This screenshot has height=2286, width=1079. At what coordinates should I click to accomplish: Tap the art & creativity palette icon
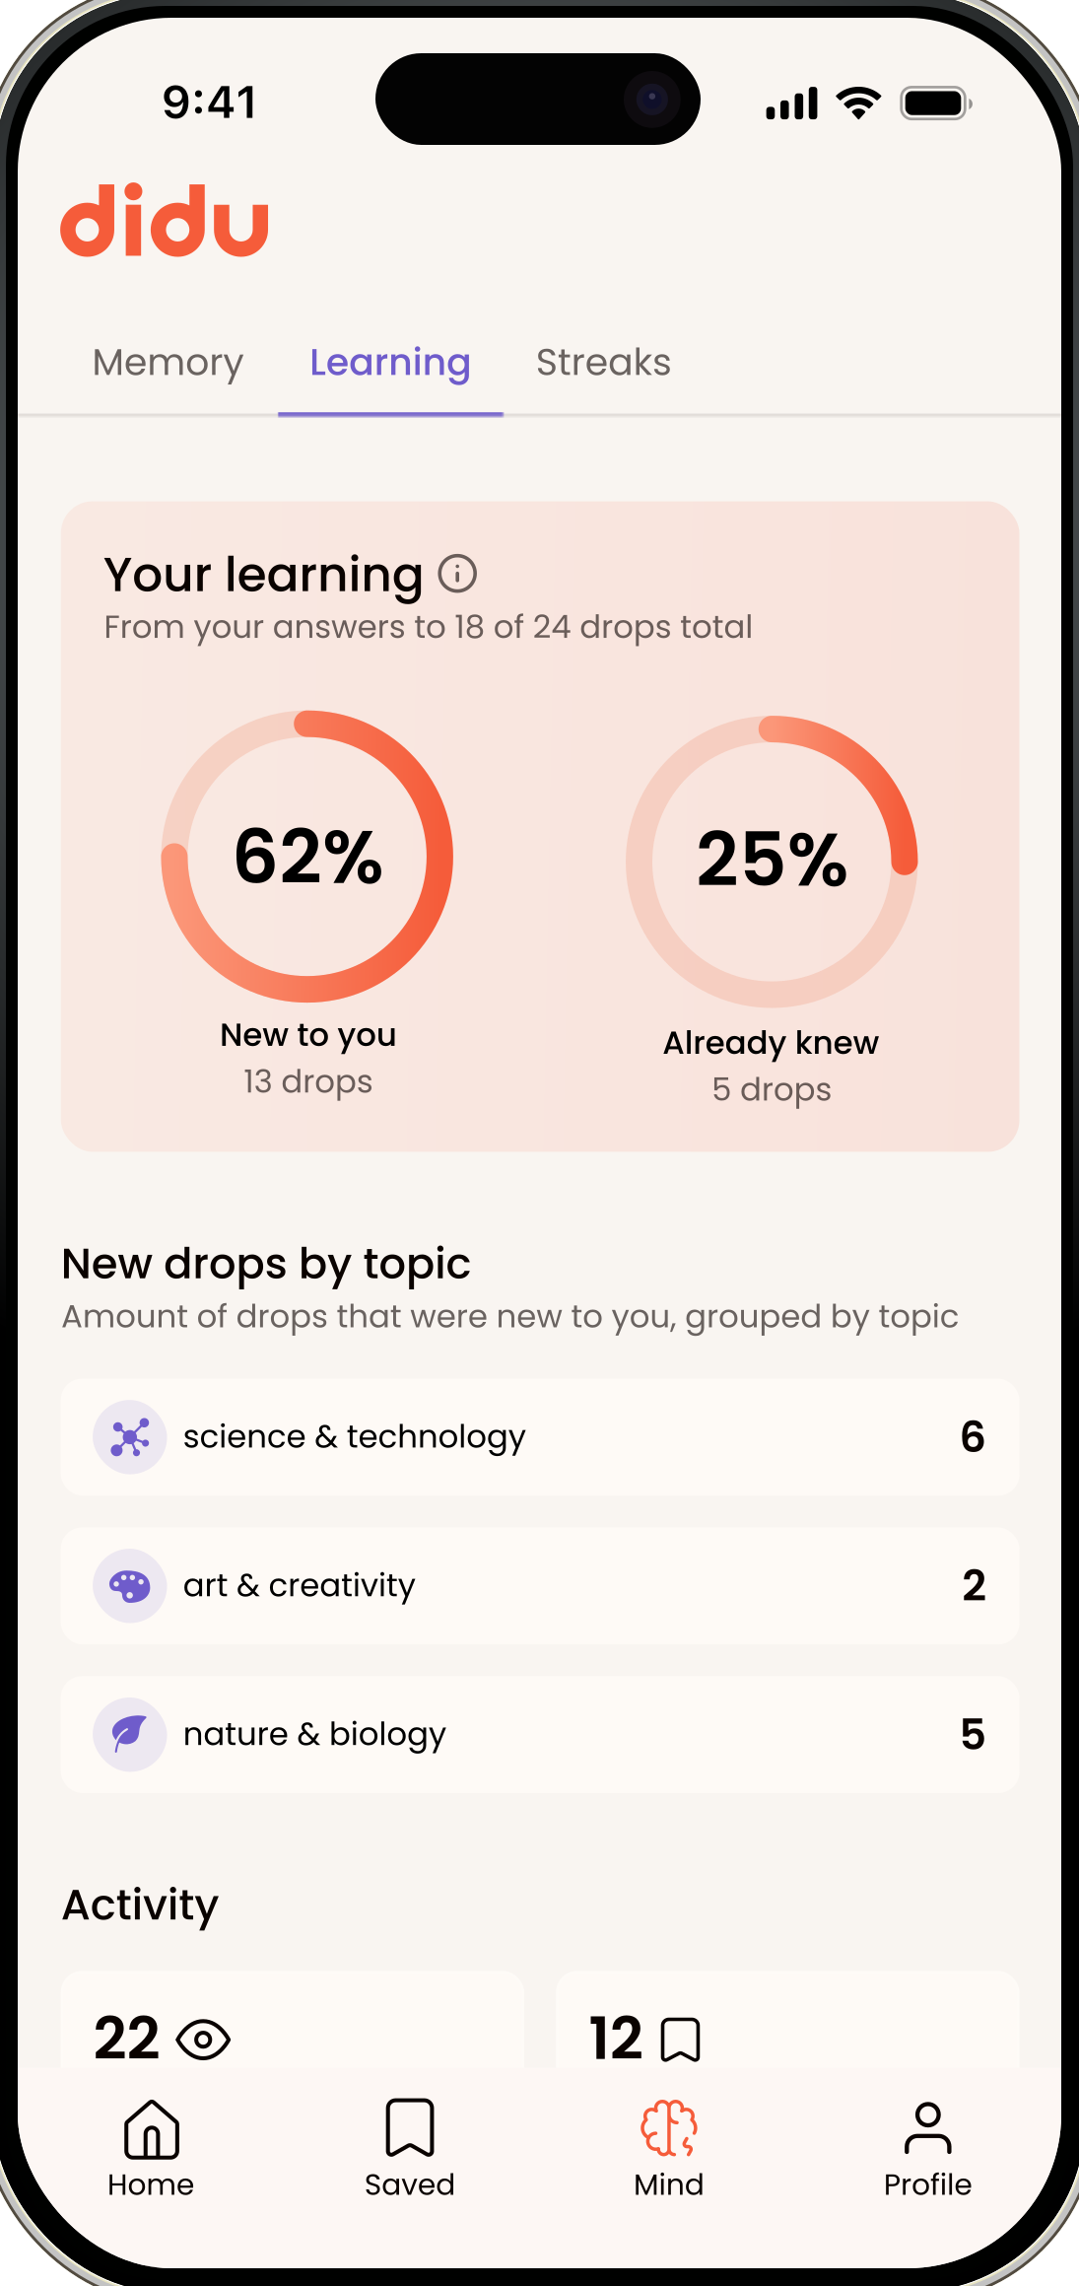tap(129, 1585)
